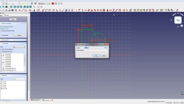This screenshot has width=184, height=104.
Task: Uncheck the Constraint10 (75 mm) checkbox
Action: pos(1,70)
